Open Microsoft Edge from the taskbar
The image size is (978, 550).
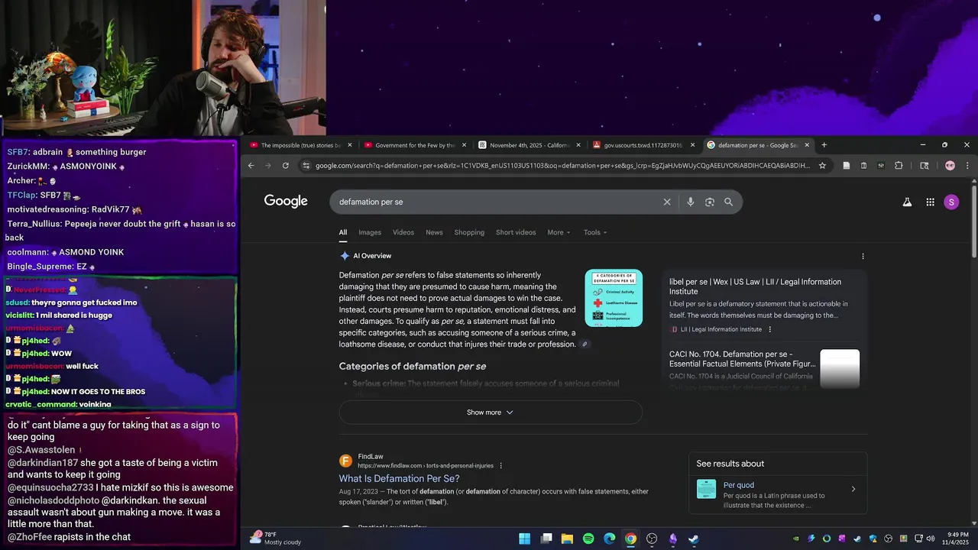(609, 539)
